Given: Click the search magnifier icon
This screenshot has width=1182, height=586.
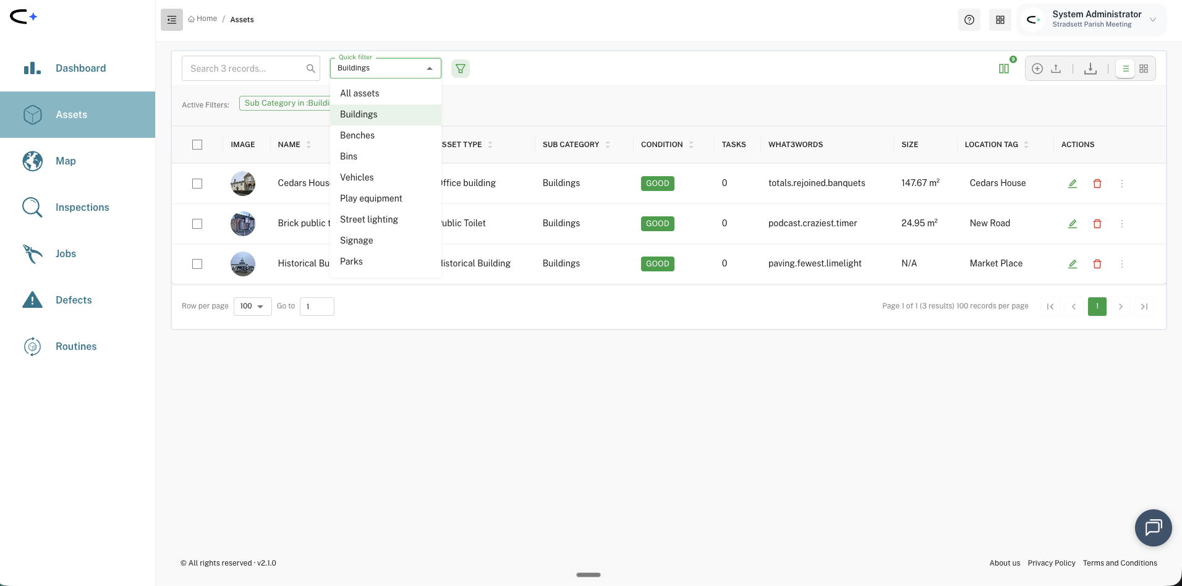Looking at the screenshot, I should [311, 69].
